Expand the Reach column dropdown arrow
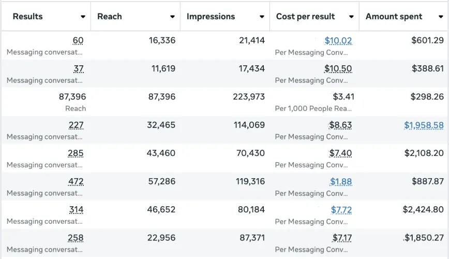The height and width of the screenshot is (259, 449). coord(172,17)
